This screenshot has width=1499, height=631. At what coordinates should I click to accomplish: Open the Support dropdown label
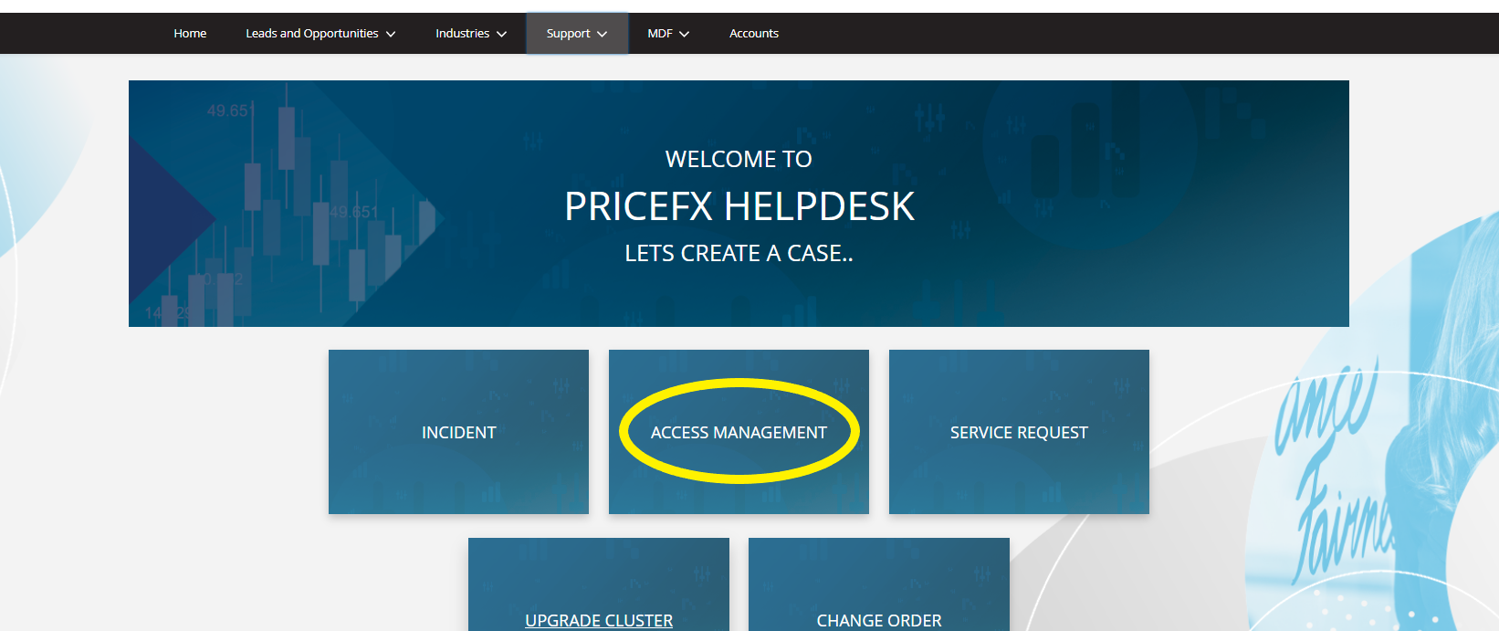tap(568, 33)
